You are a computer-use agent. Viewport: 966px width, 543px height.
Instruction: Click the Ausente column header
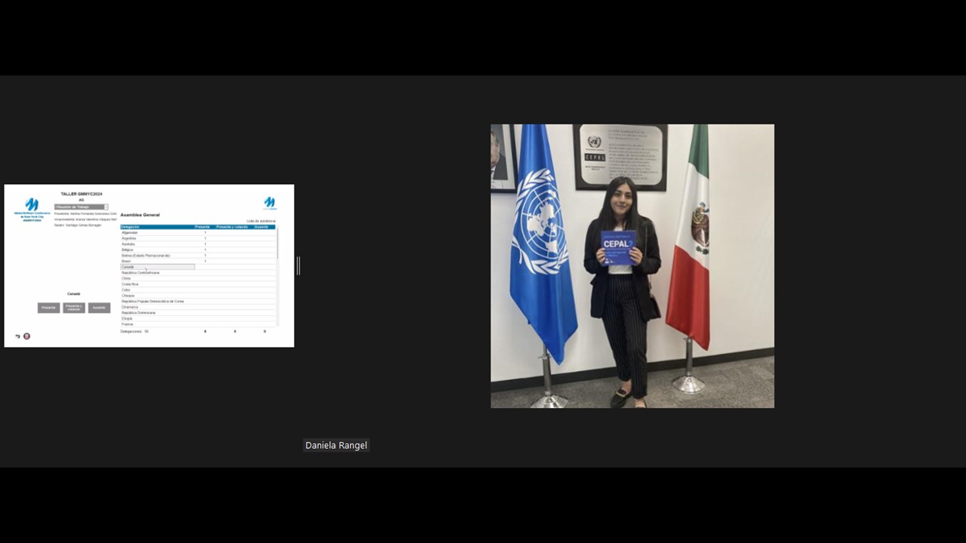[x=261, y=227]
